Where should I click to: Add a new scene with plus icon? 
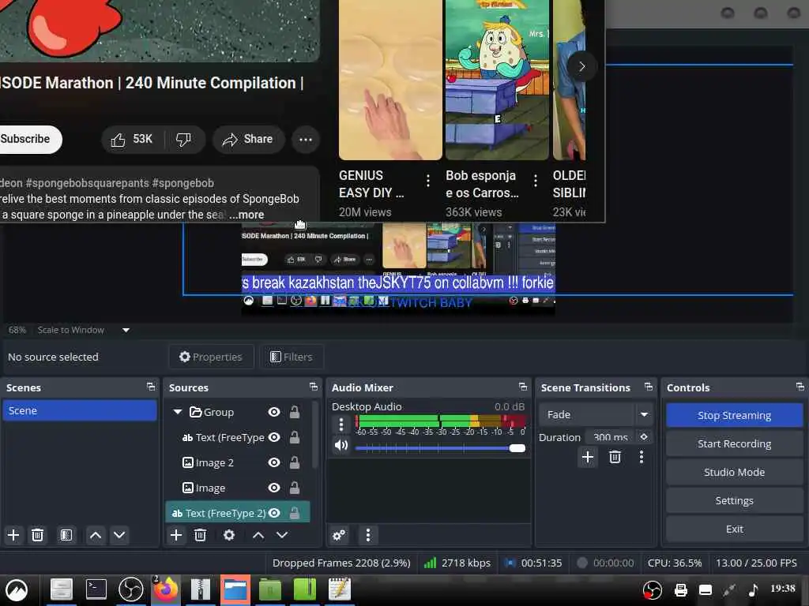(13, 535)
